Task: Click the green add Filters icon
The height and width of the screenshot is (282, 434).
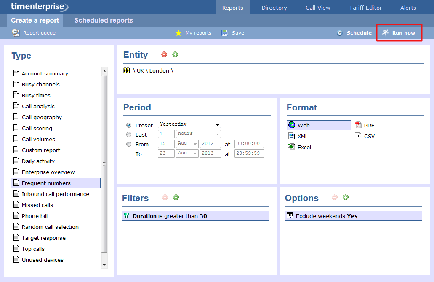Action: (176, 197)
